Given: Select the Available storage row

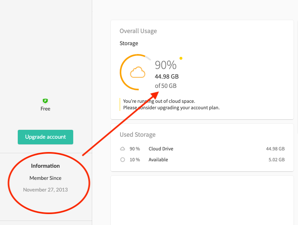Looking at the screenshot, I should [202, 160].
